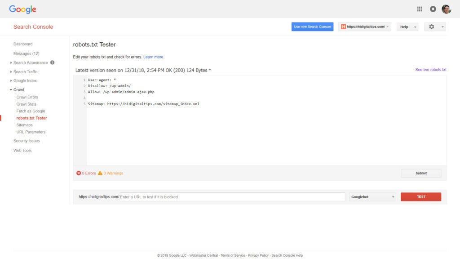Click the yellow warnings triangle icon

coord(100,173)
